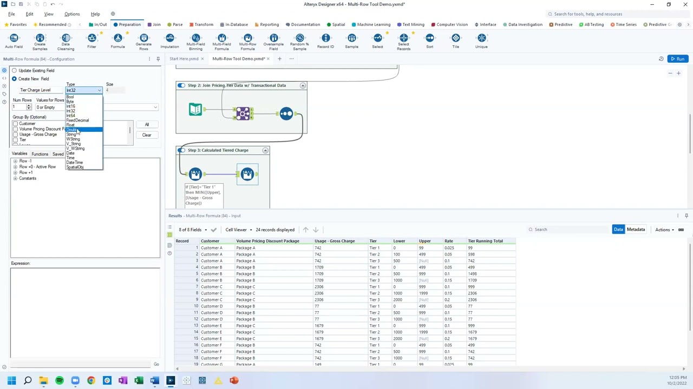Open the Options menu

pyautogui.click(x=72, y=14)
